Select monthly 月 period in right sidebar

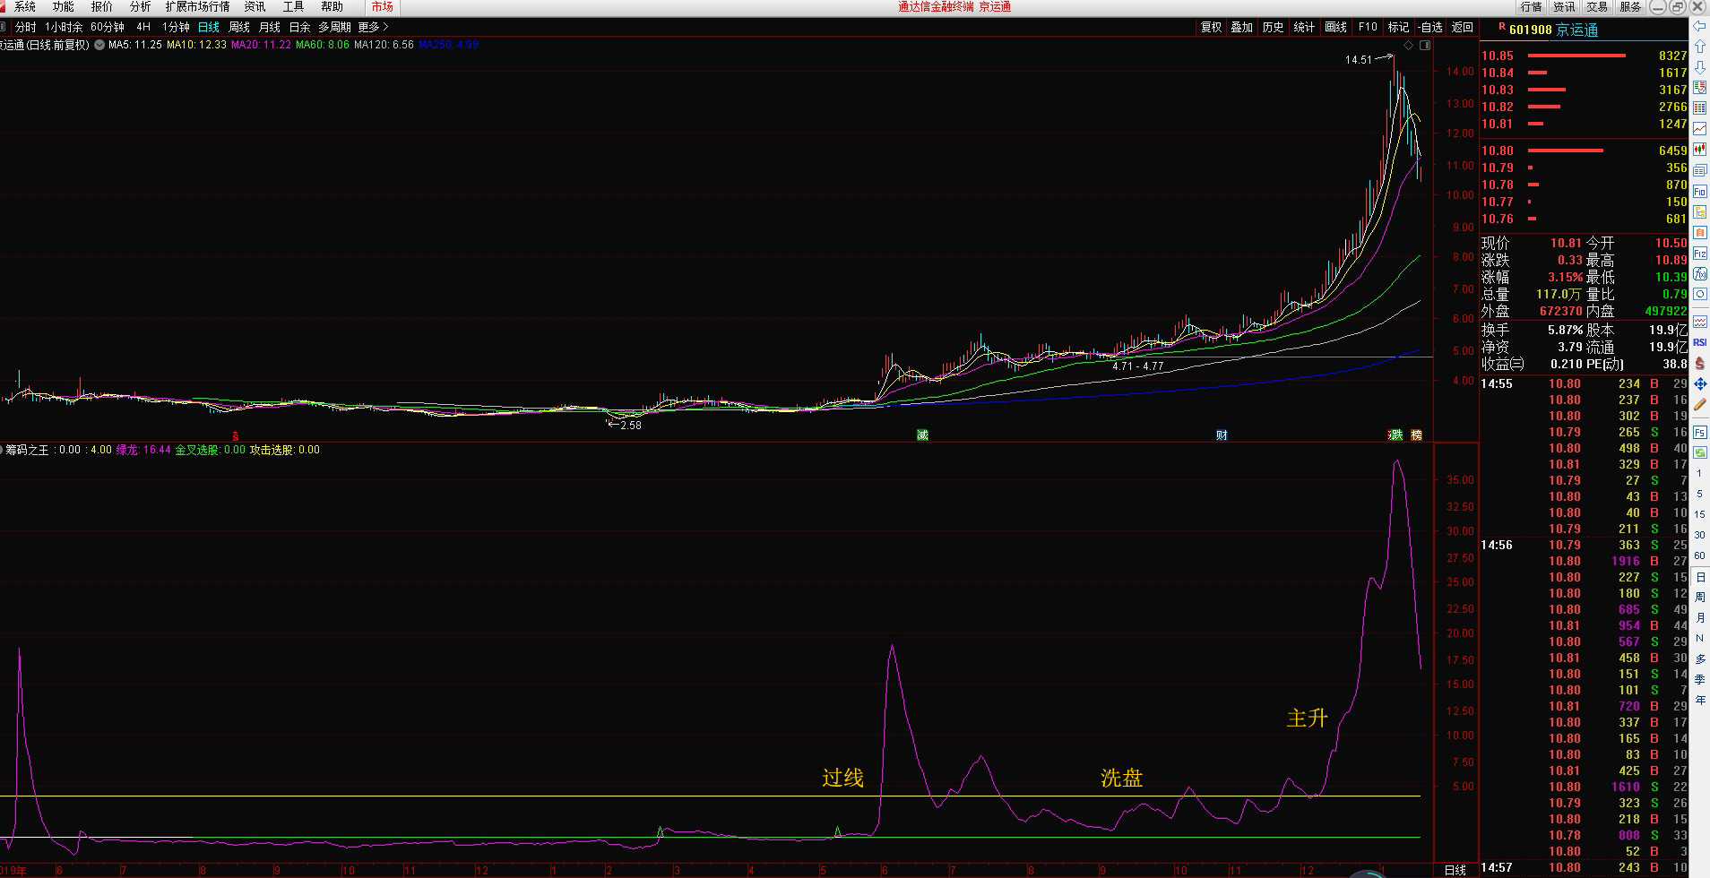1699,617
